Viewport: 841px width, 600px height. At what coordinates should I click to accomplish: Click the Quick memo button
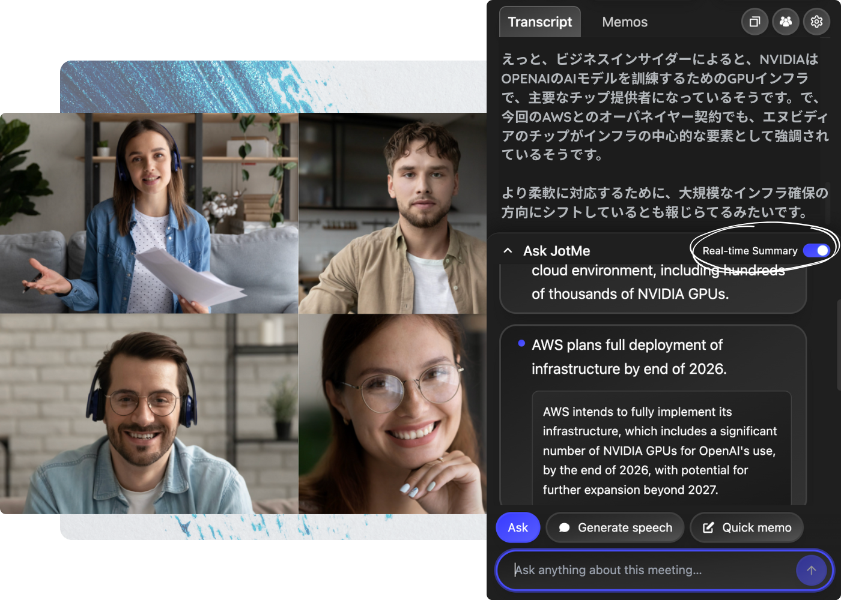[x=747, y=527]
